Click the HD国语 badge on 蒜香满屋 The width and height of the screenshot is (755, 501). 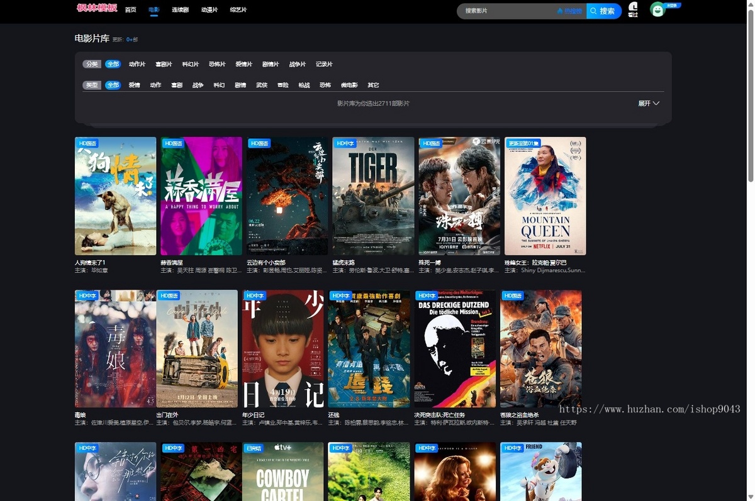coord(173,143)
